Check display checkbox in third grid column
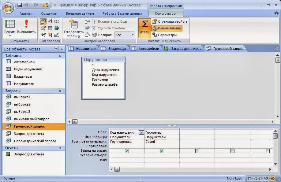Viewport: 281px width, 182px height. tap(197, 151)
